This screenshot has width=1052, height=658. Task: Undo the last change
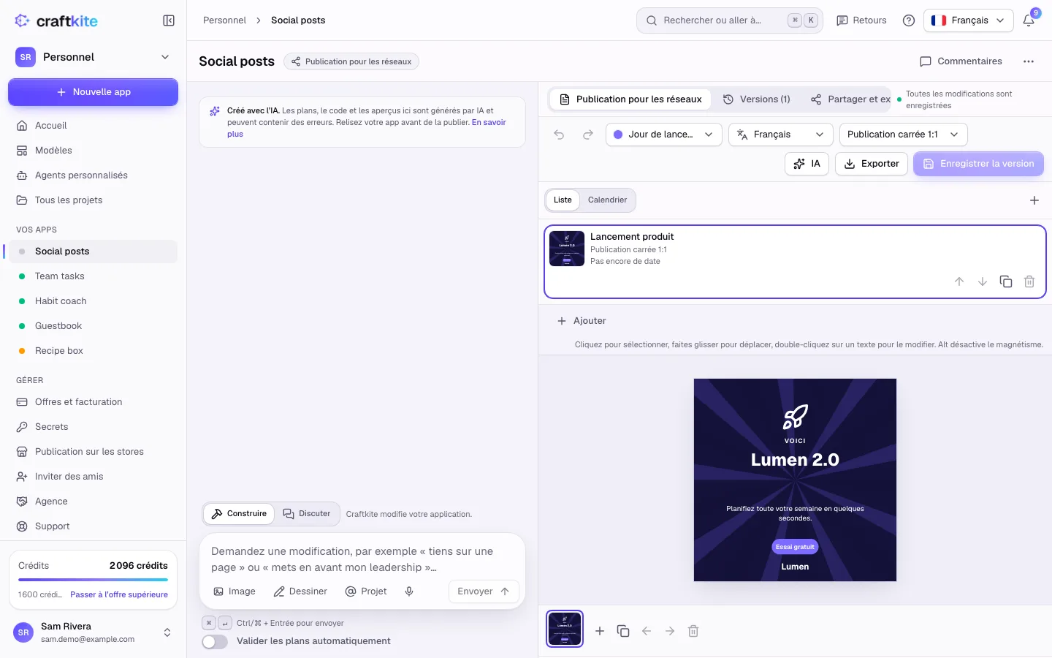pyautogui.click(x=559, y=135)
